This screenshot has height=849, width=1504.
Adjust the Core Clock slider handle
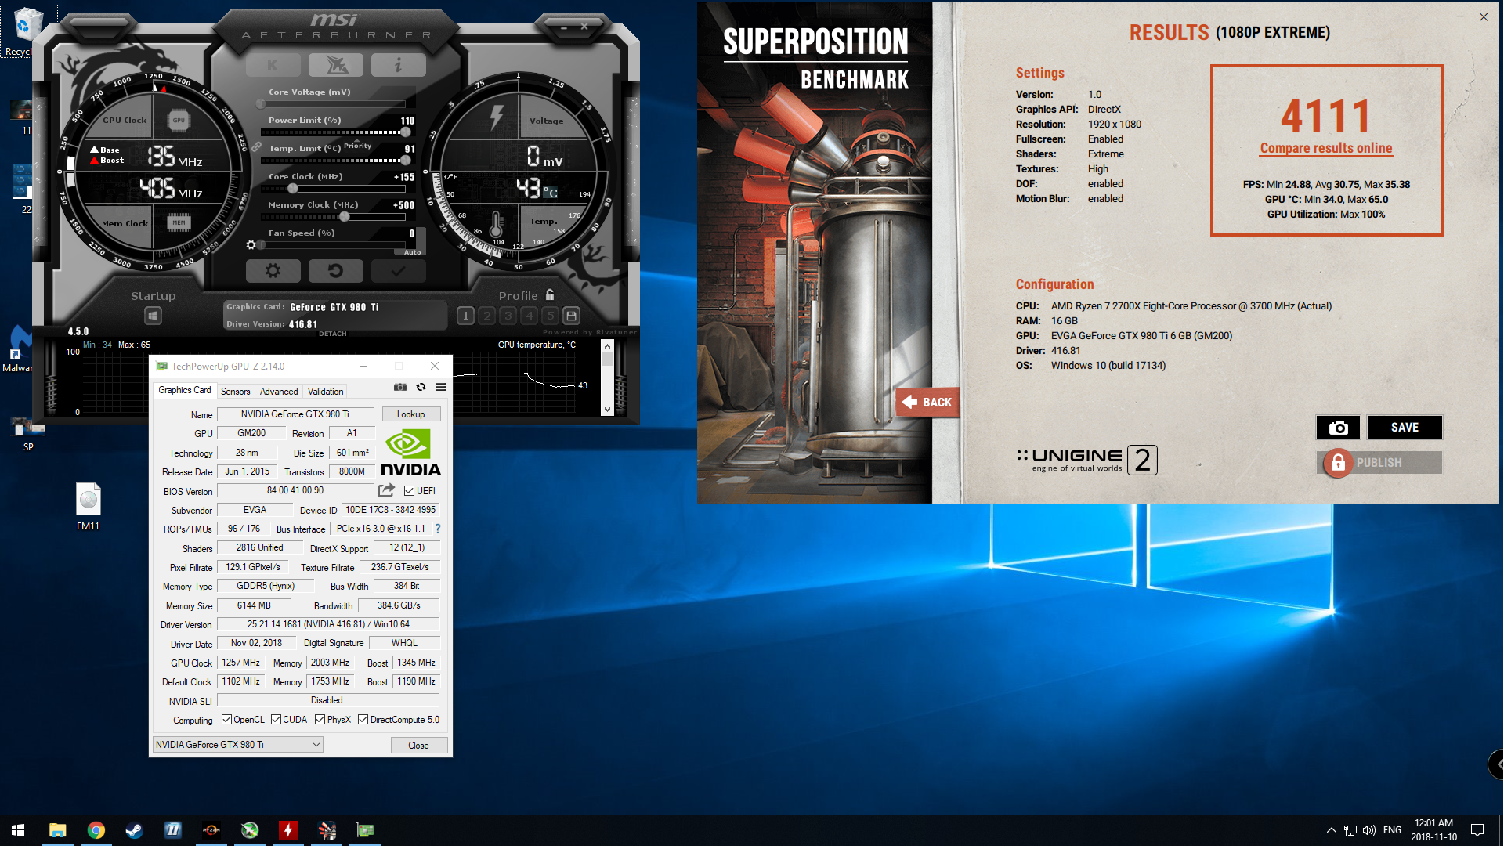292,190
